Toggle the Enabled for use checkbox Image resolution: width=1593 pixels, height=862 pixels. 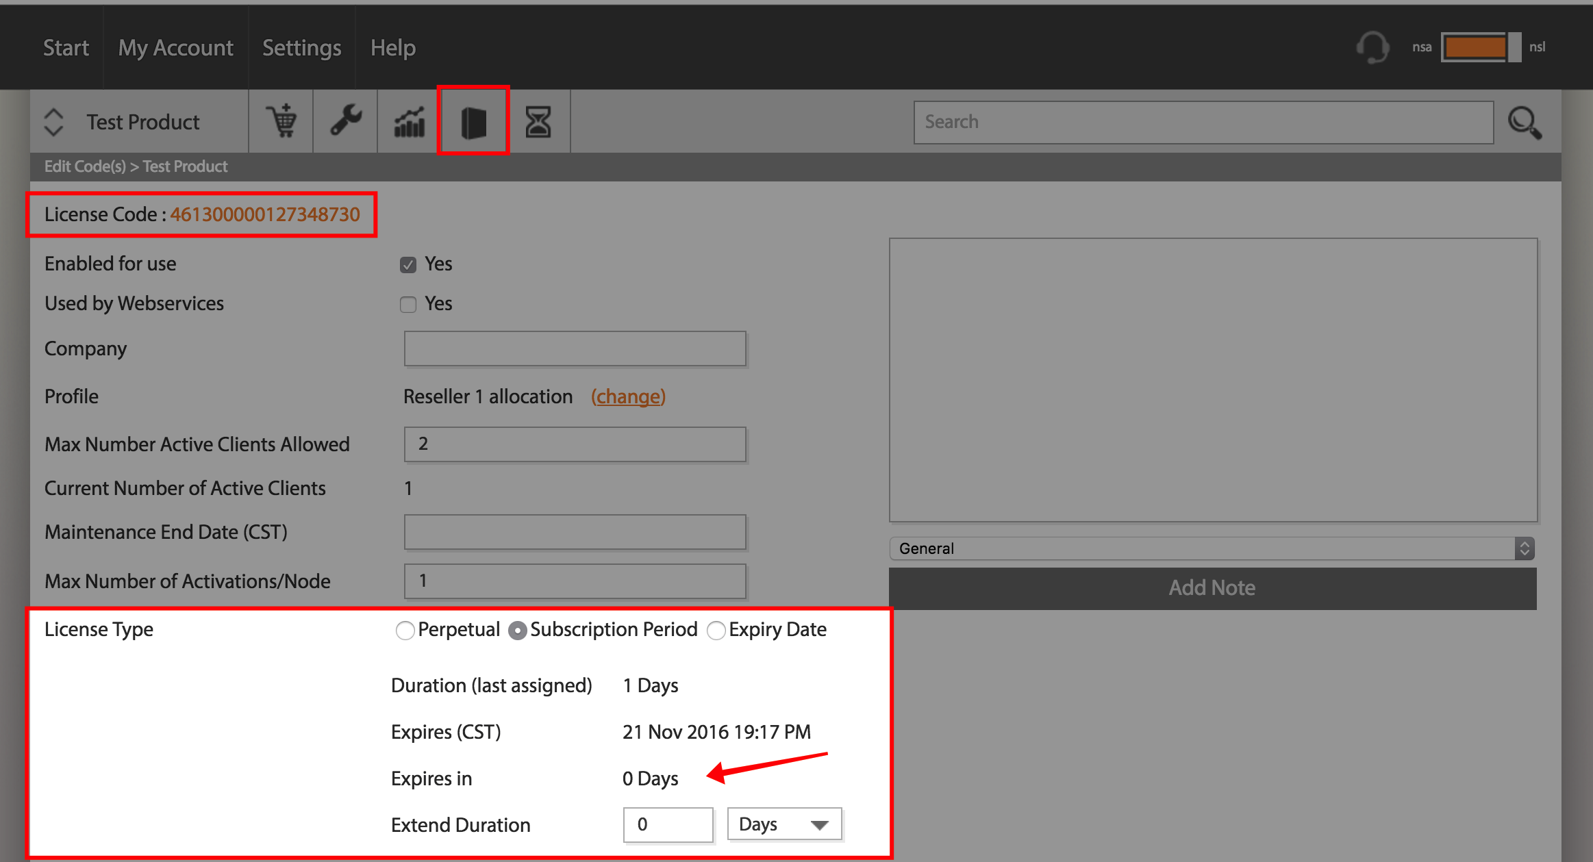tap(408, 265)
